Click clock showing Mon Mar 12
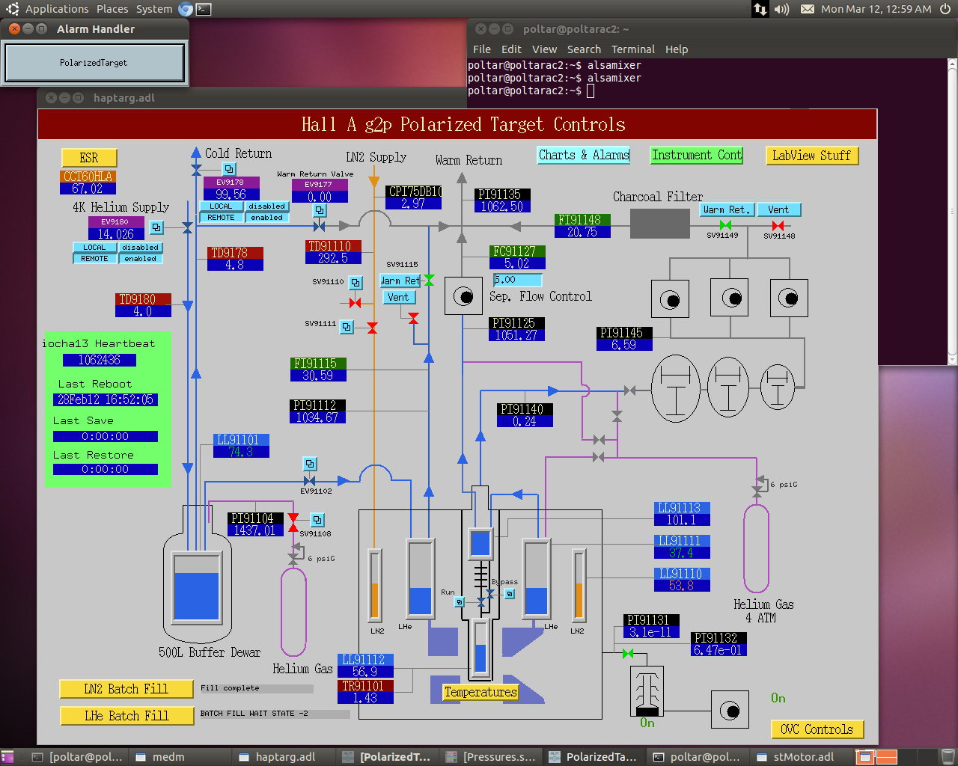Viewport: 958px width, 766px height. [x=876, y=9]
